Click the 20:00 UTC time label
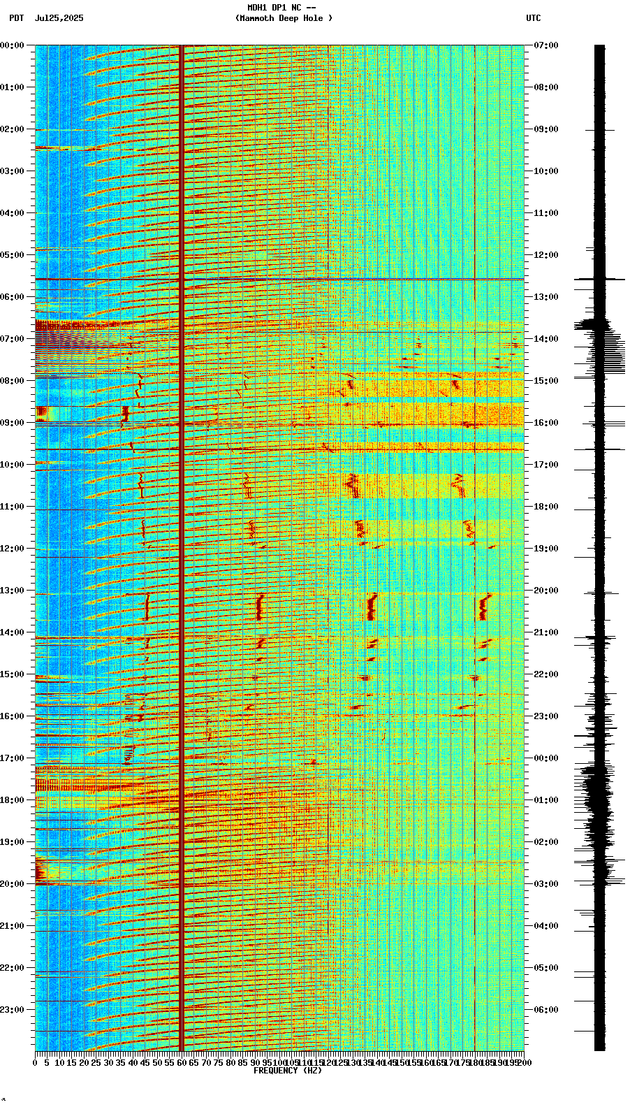630x1107 pixels. (546, 591)
